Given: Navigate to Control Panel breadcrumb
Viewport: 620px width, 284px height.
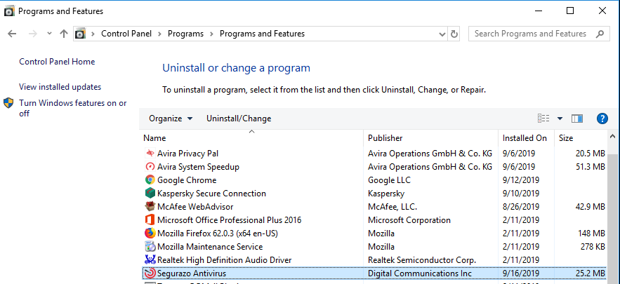Looking at the screenshot, I should pyautogui.click(x=126, y=34).
